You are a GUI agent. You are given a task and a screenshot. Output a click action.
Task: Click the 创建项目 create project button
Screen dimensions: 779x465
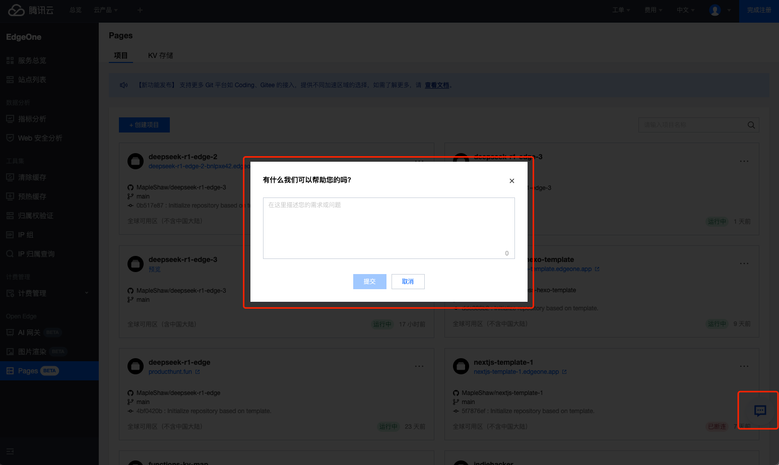click(x=144, y=125)
